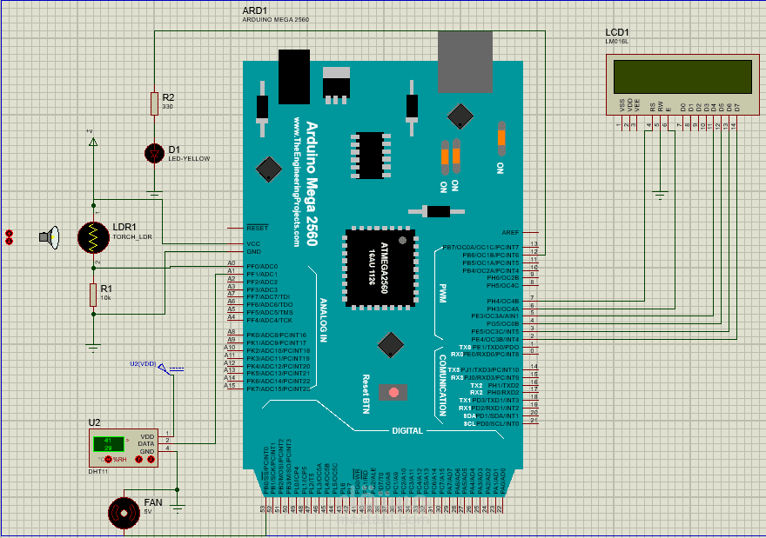Viewport: 766px width, 538px height.
Task: Select the R2 330 resistor body
Action: 154,104
